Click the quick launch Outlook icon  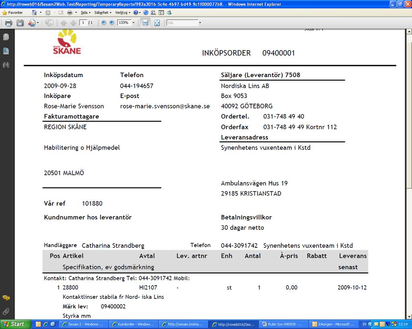point(38,324)
